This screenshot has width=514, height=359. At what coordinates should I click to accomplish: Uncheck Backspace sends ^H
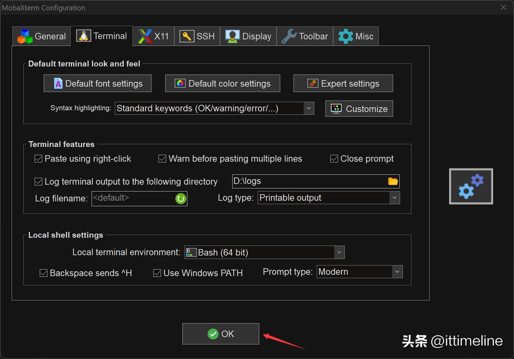pyautogui.click(x=44, y=273)
